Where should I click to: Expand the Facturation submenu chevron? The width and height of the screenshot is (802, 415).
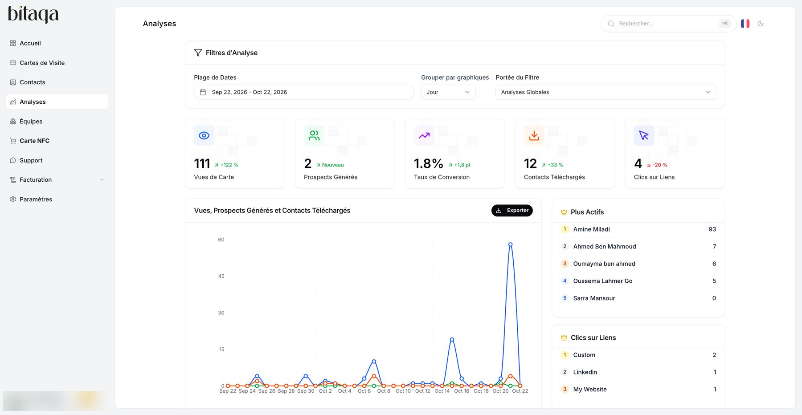coord(102,180)
